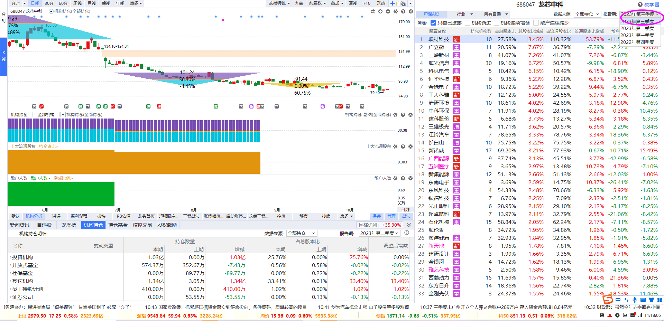Open the 交易特色 dropdown
This screenshot has width=664, height=321.
279,3
